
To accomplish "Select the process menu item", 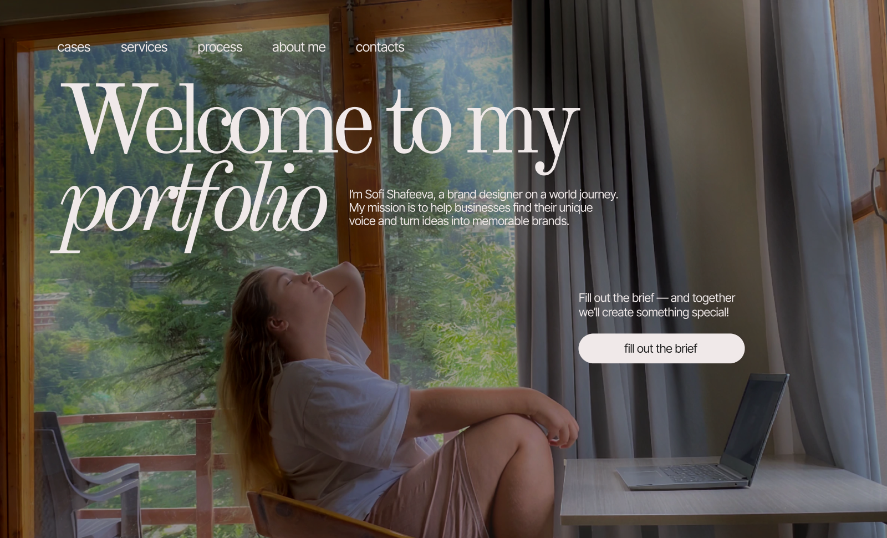I will [x=220, y=48].
